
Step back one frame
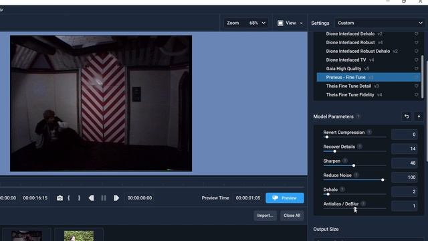(91, 198)
